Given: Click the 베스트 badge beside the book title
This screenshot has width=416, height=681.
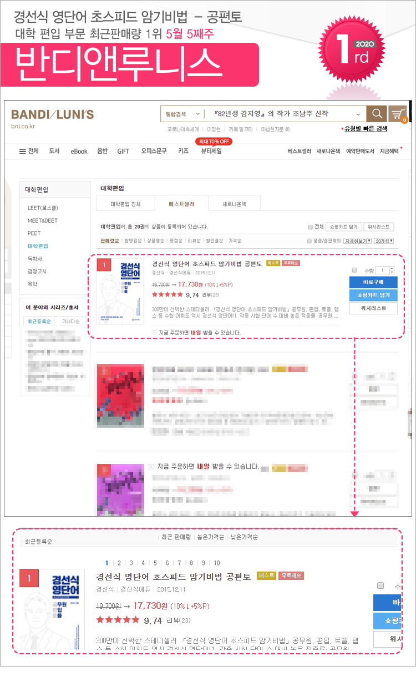Looking at the screenshot, I should [x=273, y=263].
